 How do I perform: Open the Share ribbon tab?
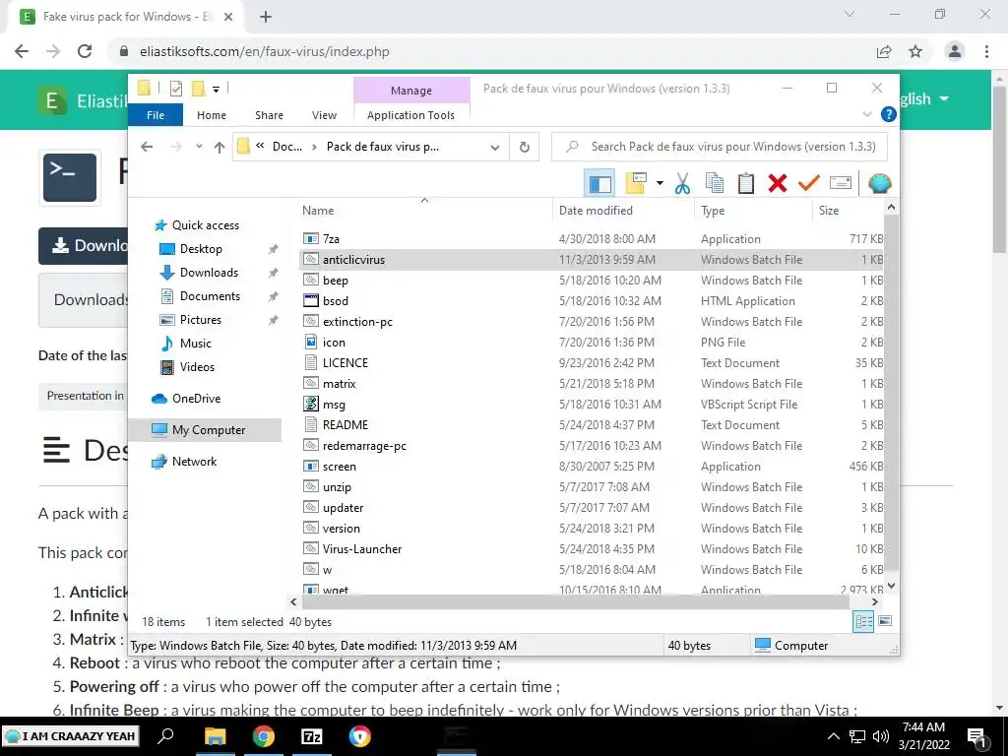coord(269,115)
